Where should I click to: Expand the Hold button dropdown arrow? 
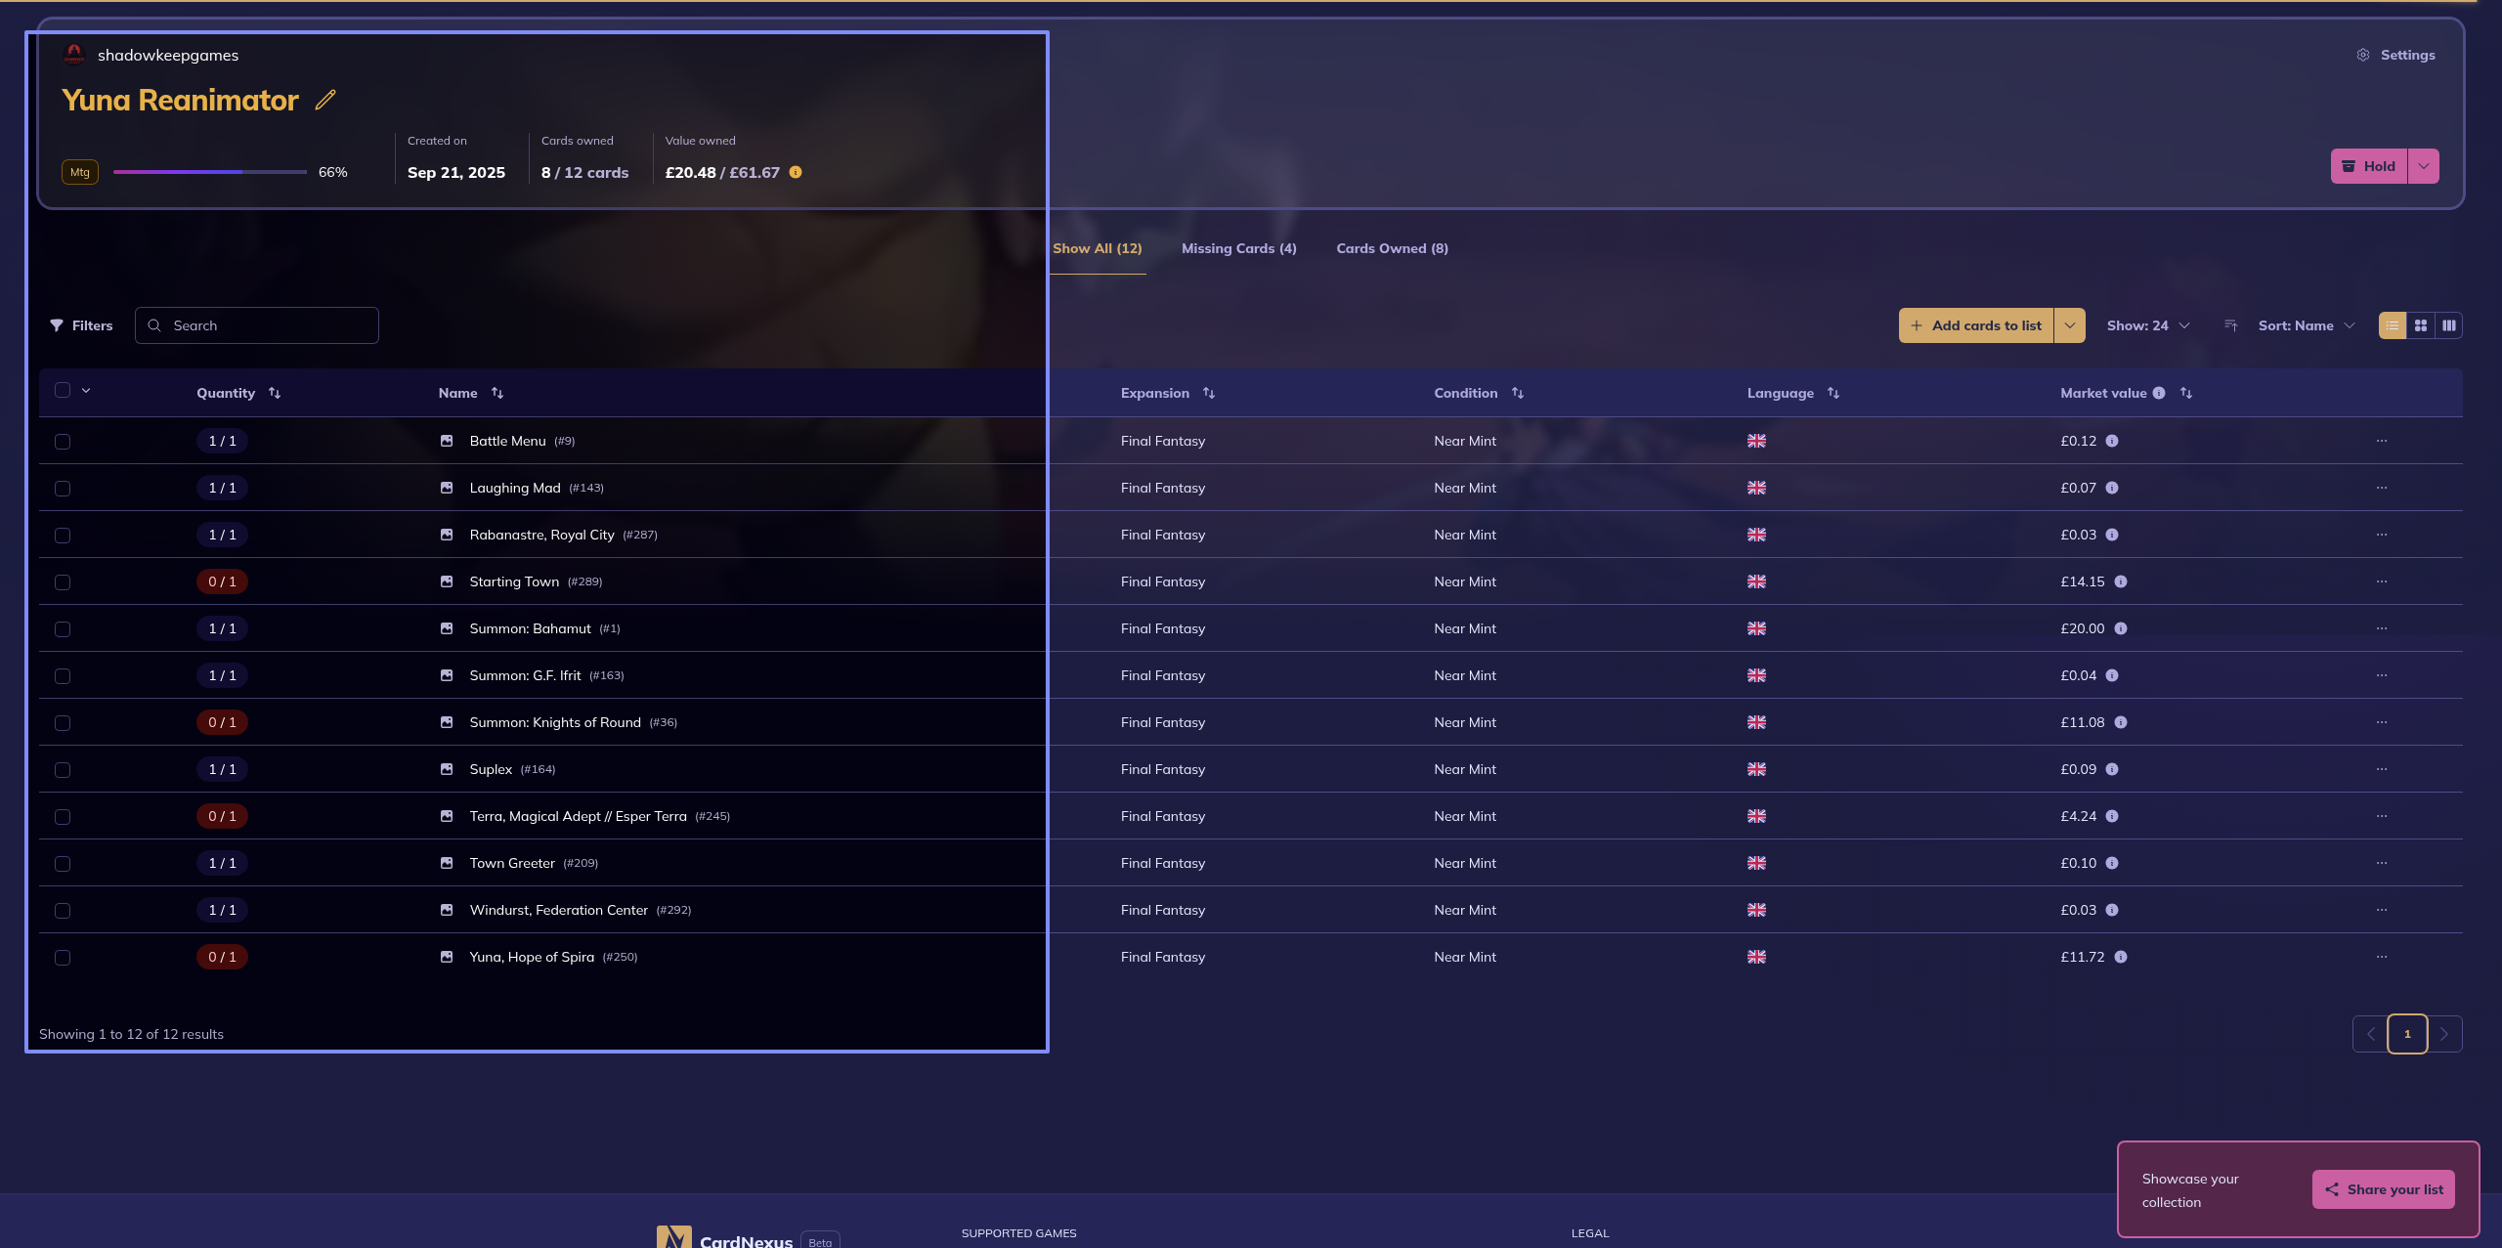(x=2424, y=166)
